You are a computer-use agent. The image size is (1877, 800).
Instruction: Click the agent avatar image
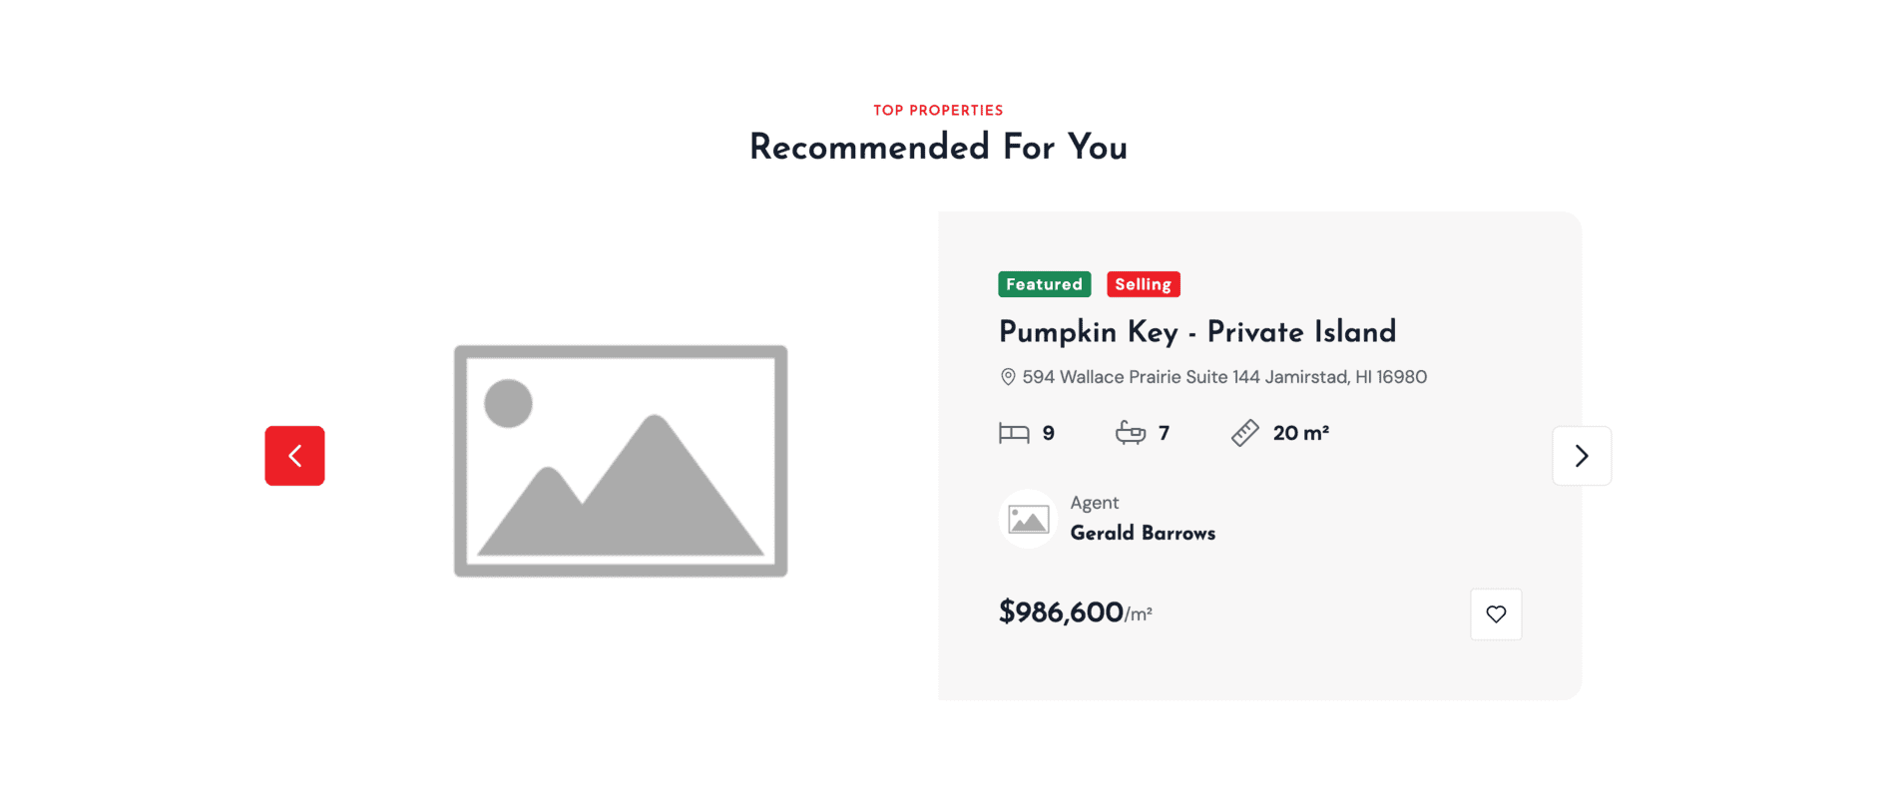pyautogui.click(x=1028, y=519)
